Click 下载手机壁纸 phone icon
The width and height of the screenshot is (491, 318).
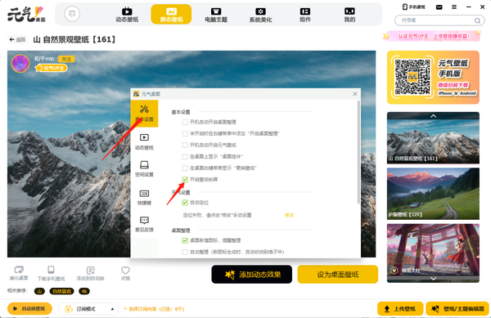point(51,270)
